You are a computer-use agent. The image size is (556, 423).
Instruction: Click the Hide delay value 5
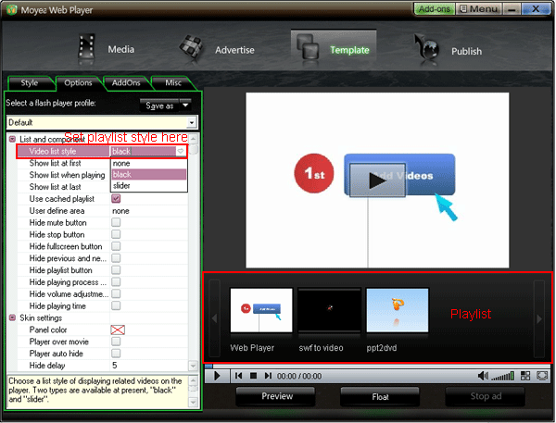[115, 366]
